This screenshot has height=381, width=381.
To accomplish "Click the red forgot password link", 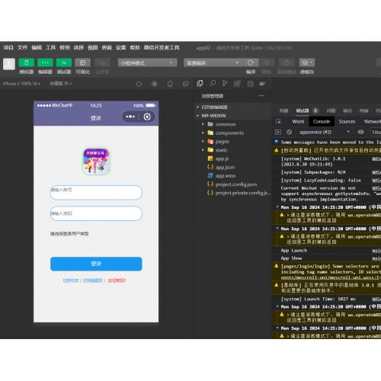I will [x=117, y=280].
